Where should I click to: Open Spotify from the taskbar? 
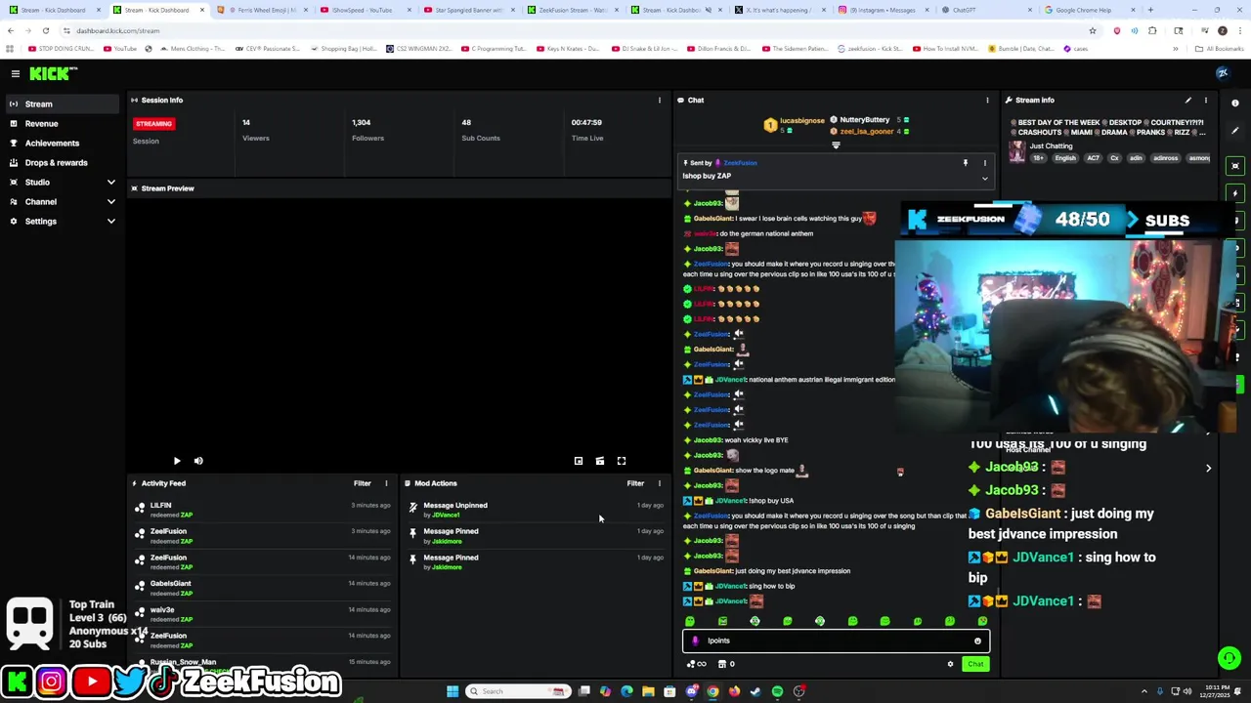(x=777, y=691)
